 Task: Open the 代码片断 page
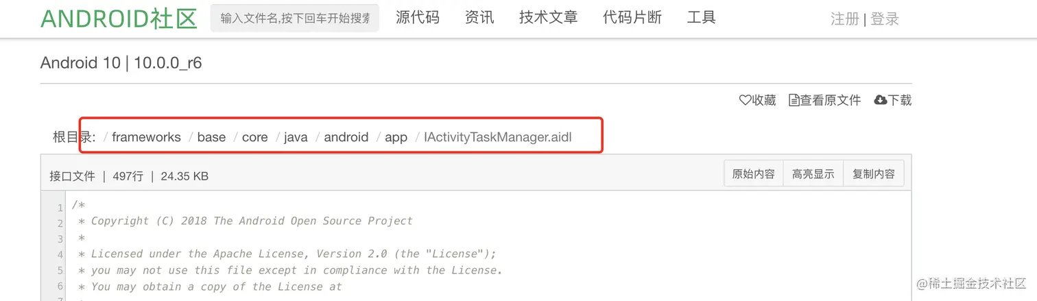click(x=632, y=18)
